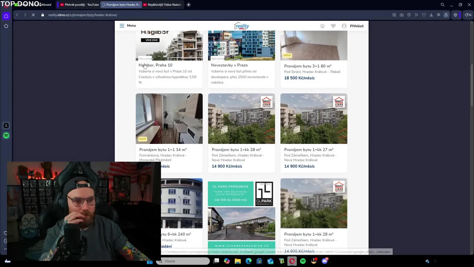The image size is (474, 267).
Task: Open Hagibor, Praha 10 ad title
Action: (156, 65)
